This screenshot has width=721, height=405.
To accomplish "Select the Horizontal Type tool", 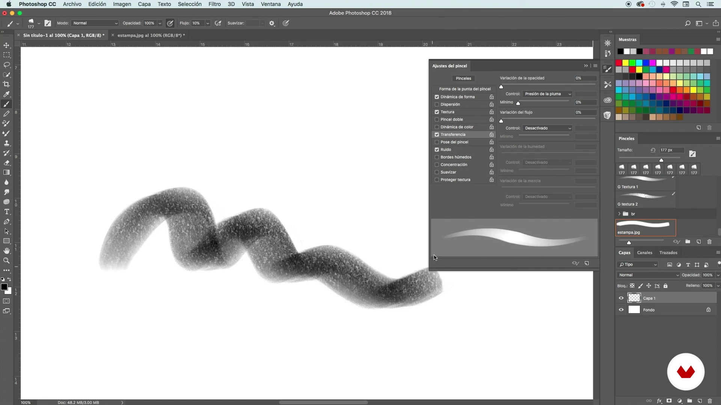I will pyautogui.click(x=6, y=212).
